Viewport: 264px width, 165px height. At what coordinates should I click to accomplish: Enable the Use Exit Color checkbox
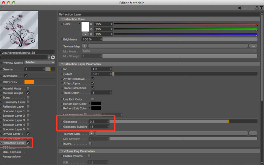[93, 99]
